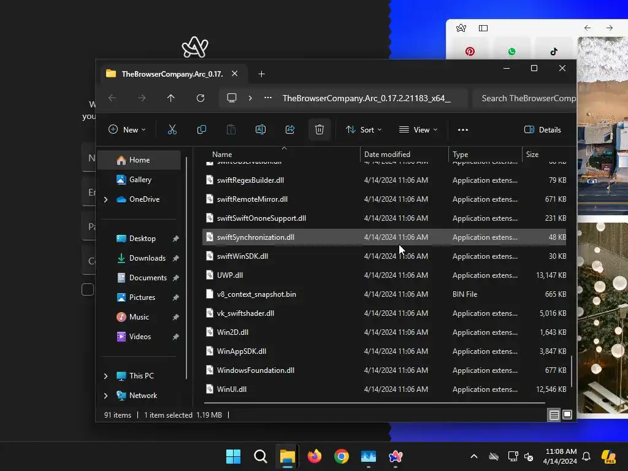This screenshot has height=471, width=628.
Task: Show hidden system tray icons chevron
Action: pyautogui.click(x=474, y=456)
